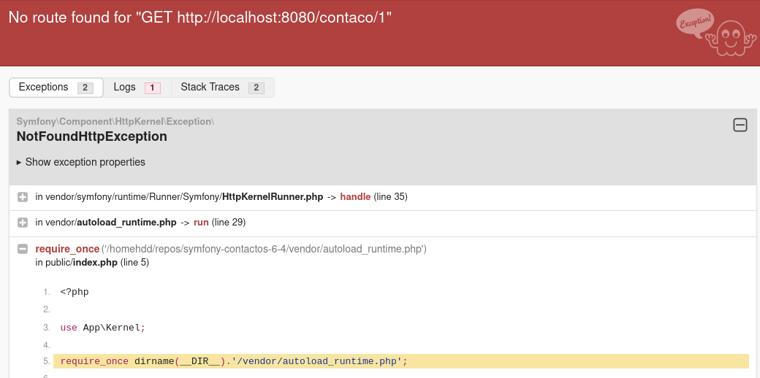Show exception properties disclosure triangle

click(19, 162)
